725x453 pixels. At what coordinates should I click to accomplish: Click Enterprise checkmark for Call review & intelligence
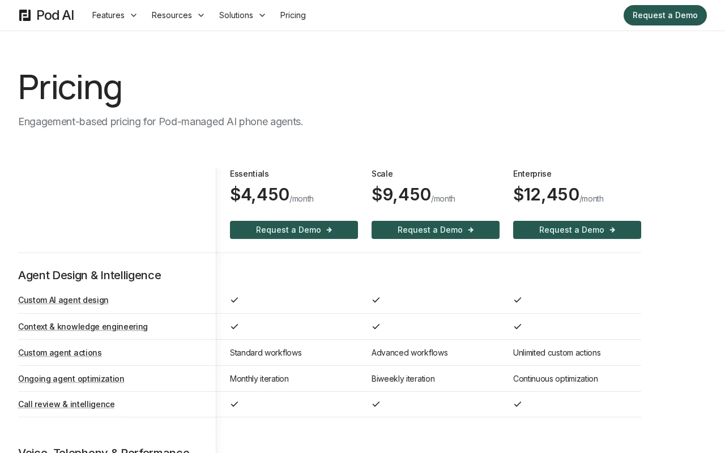(518, 404)
